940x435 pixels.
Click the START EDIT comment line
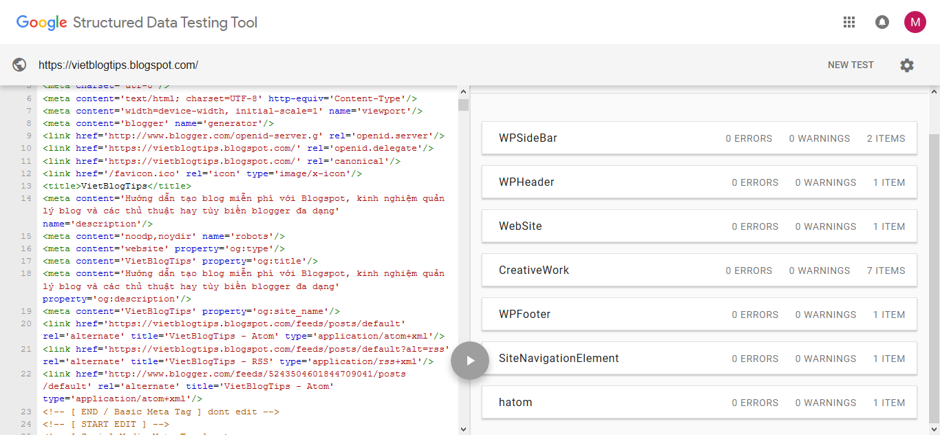pos(106,424)
